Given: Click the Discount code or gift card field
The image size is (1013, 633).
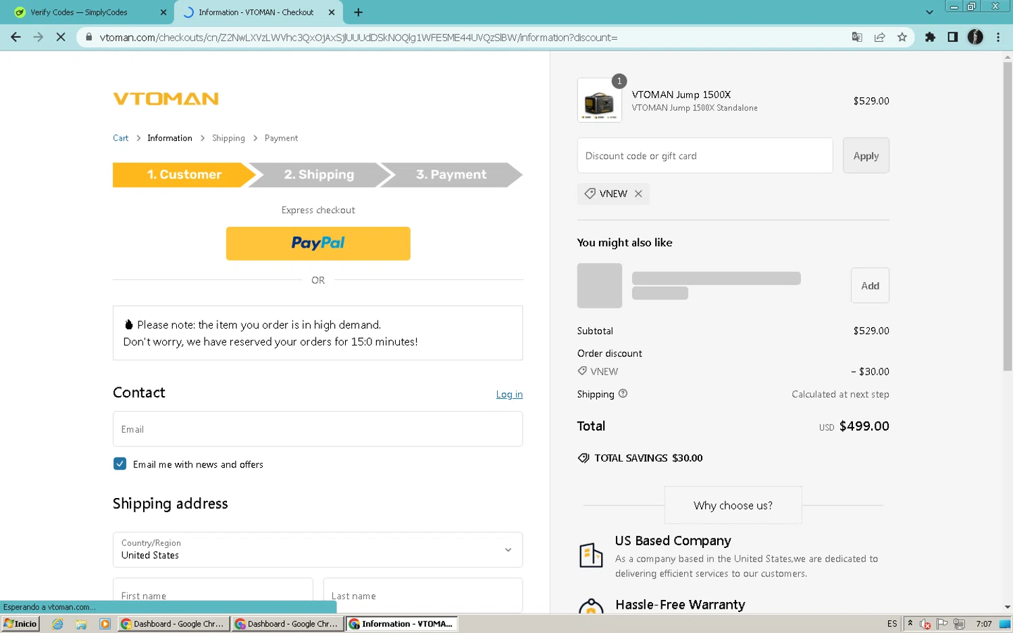Looking at the screenshot, I should (705, 156).
